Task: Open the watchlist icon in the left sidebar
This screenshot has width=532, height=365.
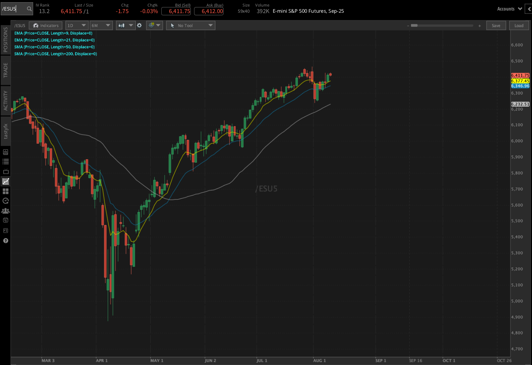Action: [5, 162]
